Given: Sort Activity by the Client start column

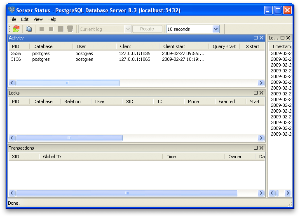Looking at the screenshot, I should pyautogui.click(x=174, y=46).
